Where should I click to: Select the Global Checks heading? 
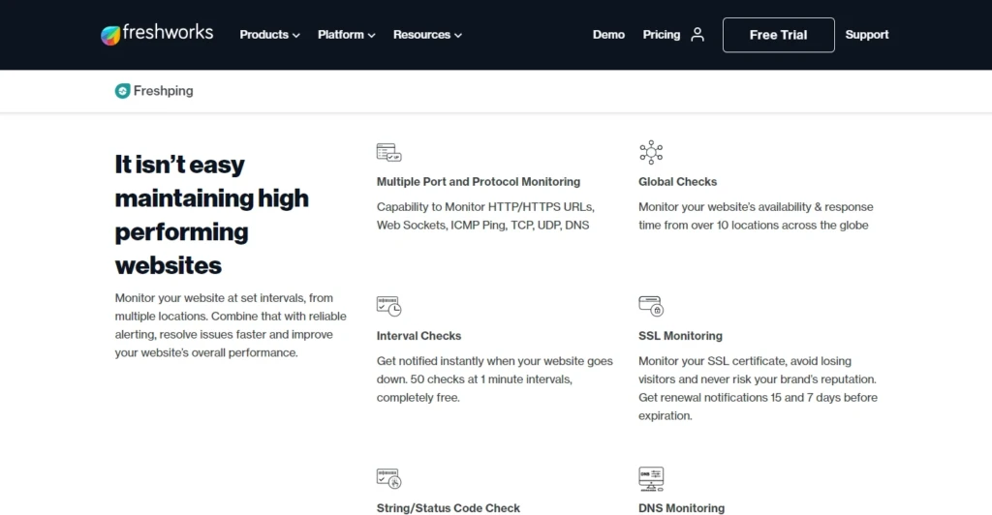(677, 182)
